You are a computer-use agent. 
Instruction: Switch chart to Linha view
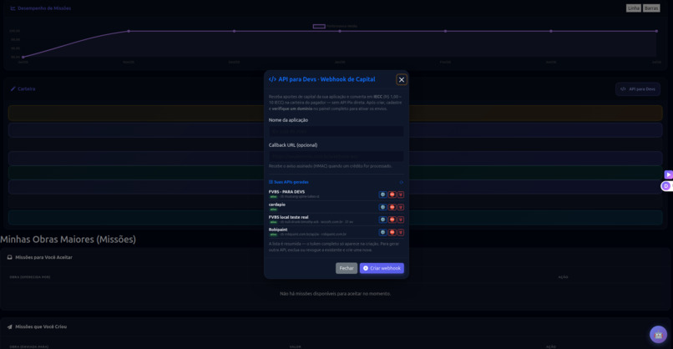pos(633,8)
